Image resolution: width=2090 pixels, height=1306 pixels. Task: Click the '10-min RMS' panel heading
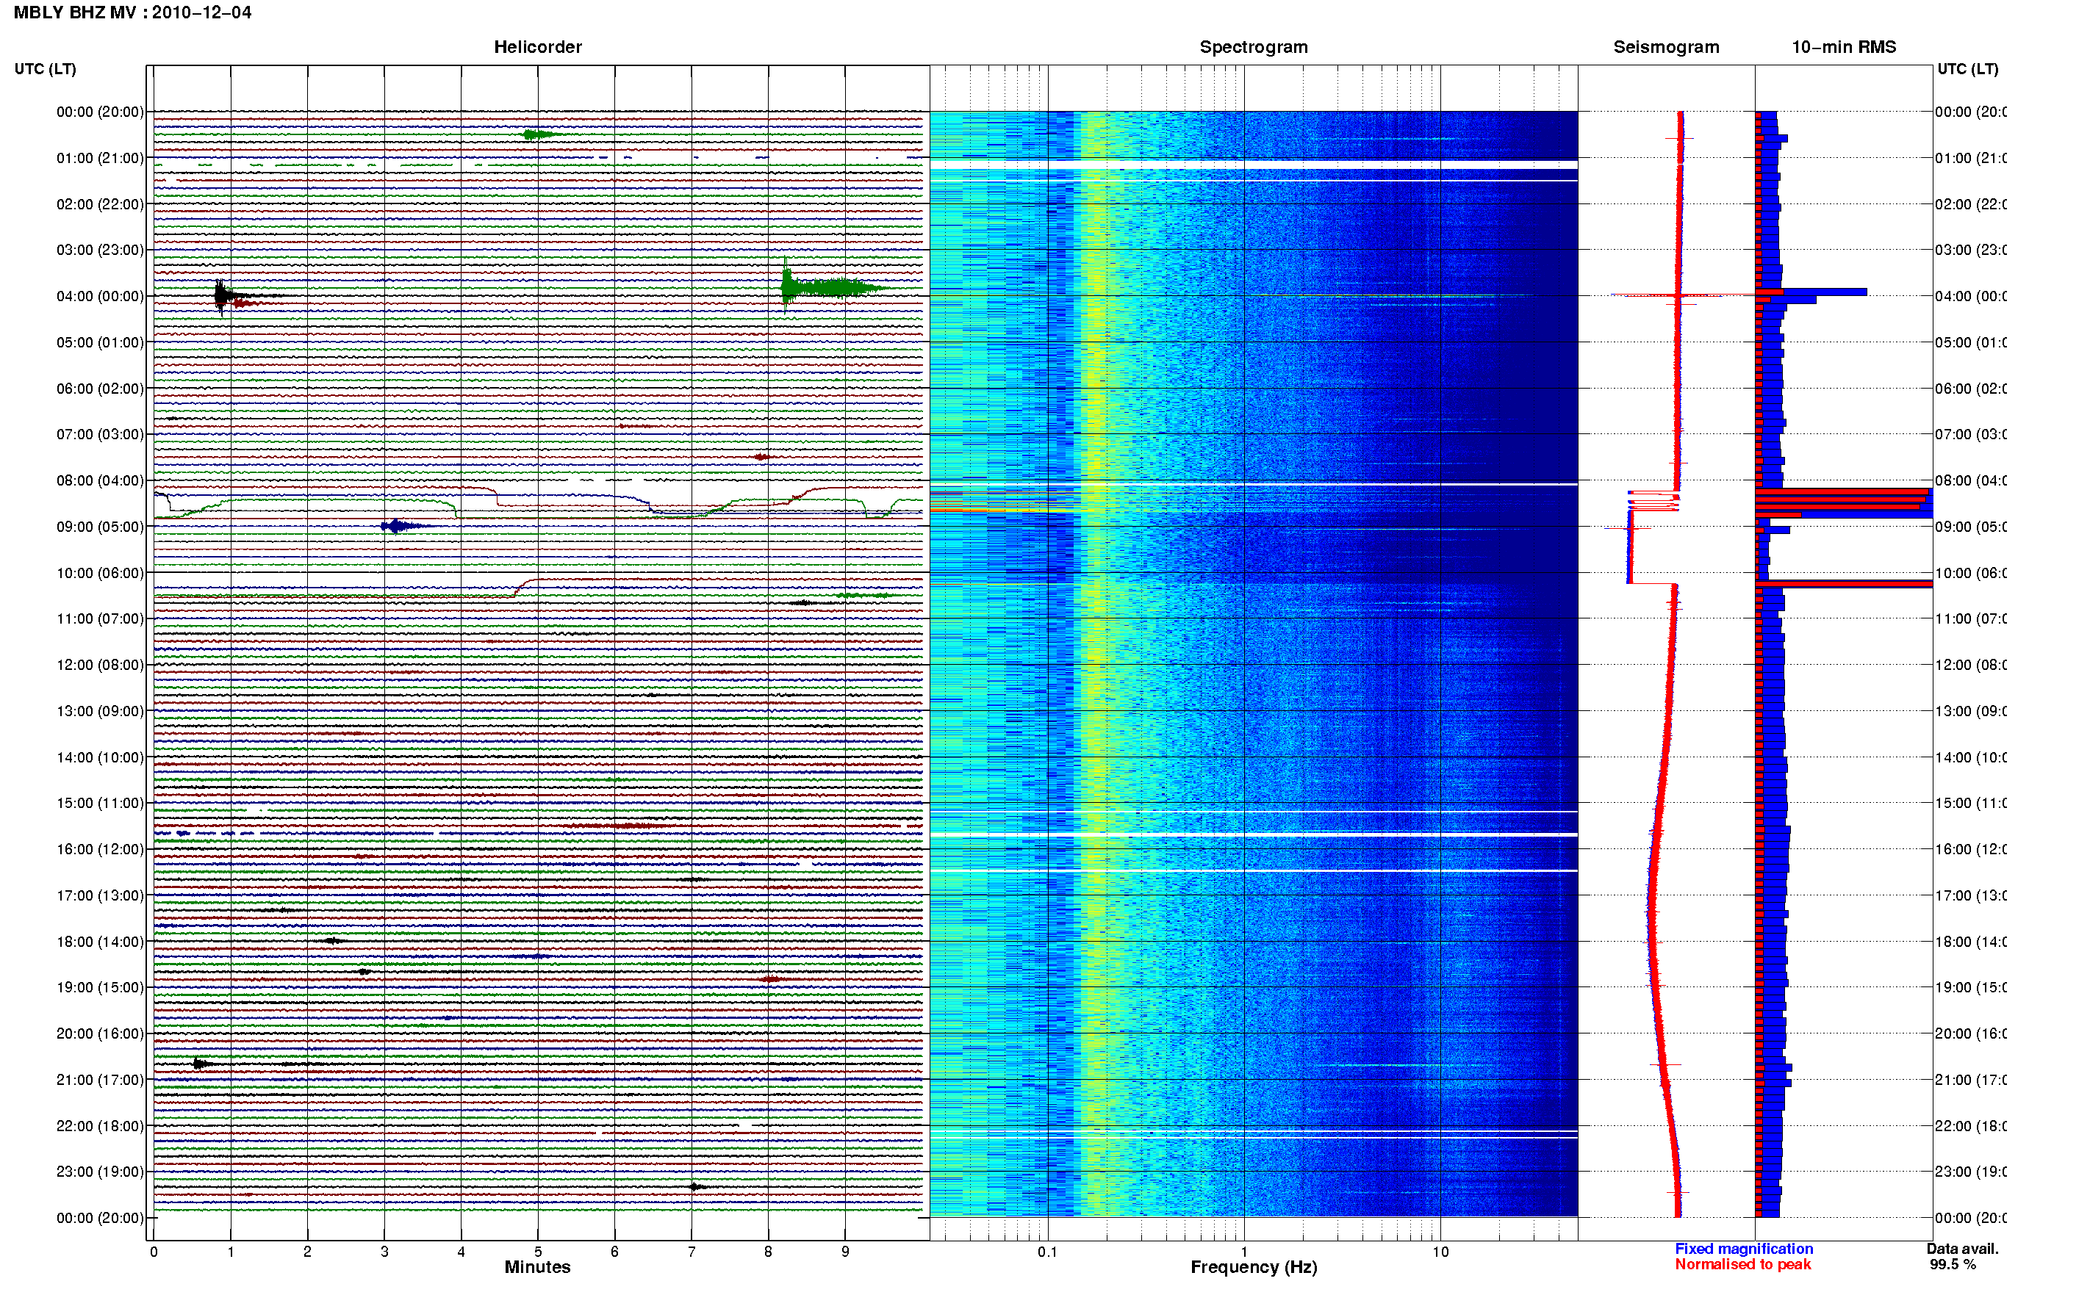coord(1843,48)
